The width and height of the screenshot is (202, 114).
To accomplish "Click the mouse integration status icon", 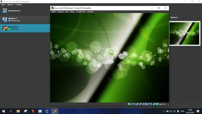I will click(x=154, y=104).
